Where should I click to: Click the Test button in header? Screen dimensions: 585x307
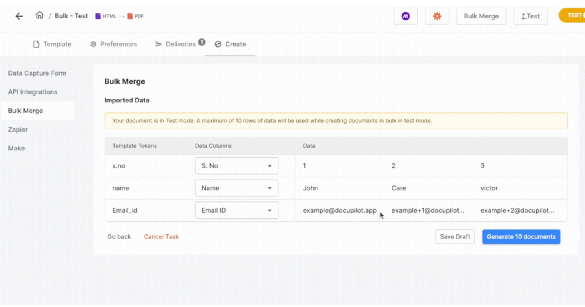coord(530,16)
